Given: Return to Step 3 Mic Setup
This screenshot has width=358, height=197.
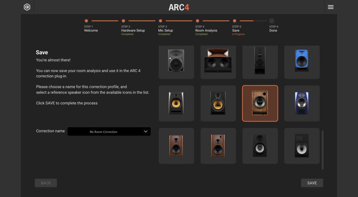Looking at the screenshot, I should click(x=160, y=21).
